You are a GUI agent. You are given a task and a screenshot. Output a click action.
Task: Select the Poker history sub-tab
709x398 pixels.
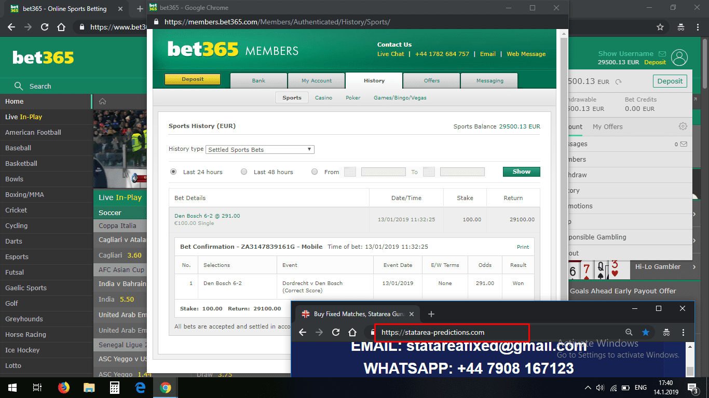tap(353, 97)
